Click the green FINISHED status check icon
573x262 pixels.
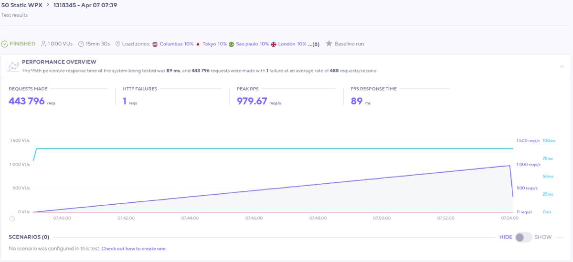point(4,44)
